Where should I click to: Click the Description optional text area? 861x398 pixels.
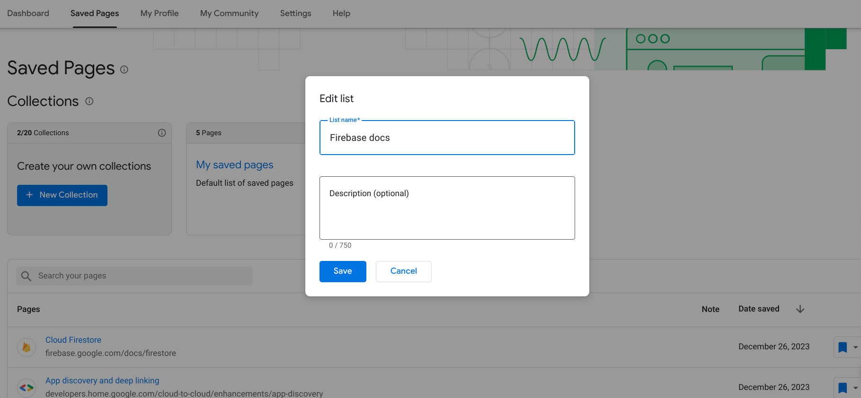tap(447, 208)
